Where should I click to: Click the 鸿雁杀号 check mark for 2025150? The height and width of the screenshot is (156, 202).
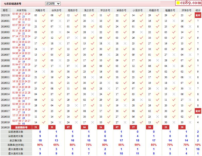[x=44, y=15]
